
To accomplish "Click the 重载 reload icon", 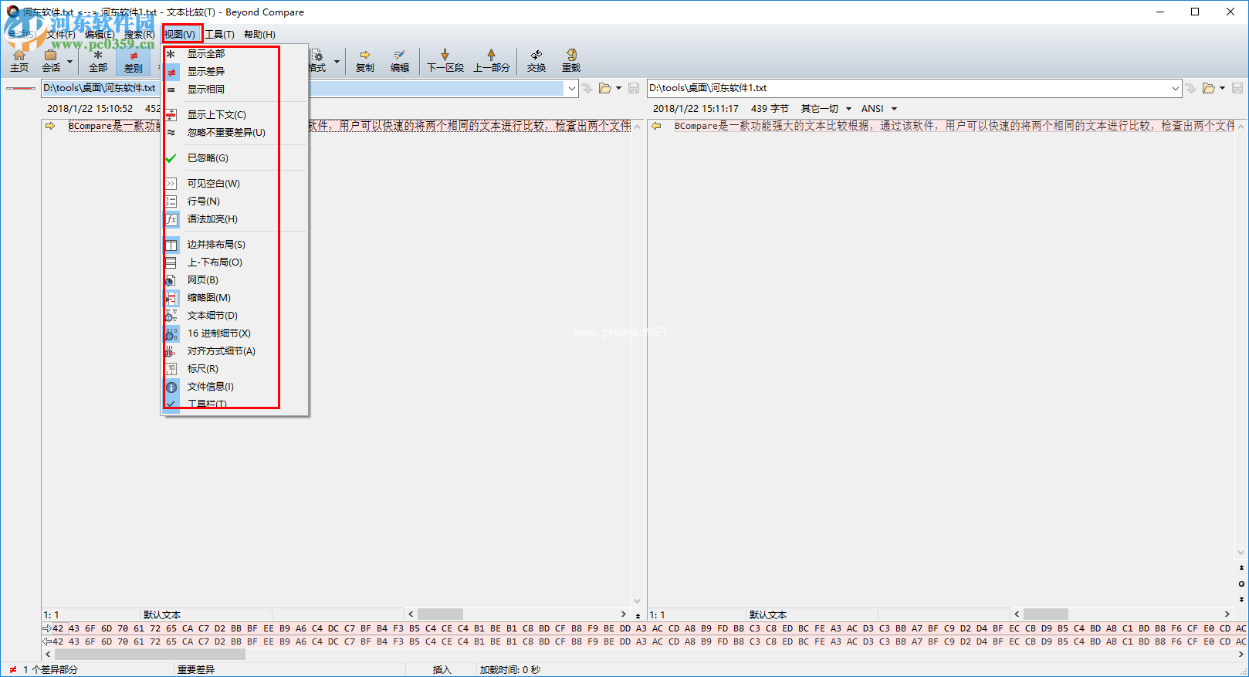I will (571, 61).
